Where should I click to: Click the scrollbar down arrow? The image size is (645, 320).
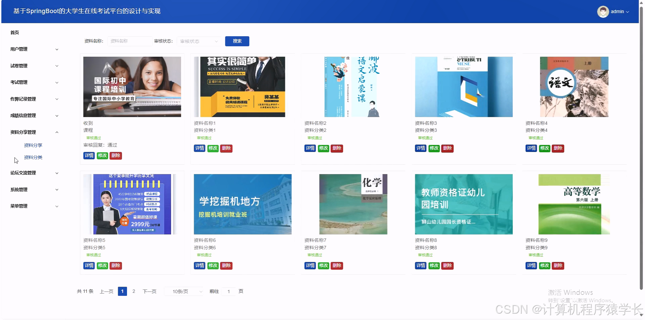pos(642,315)
